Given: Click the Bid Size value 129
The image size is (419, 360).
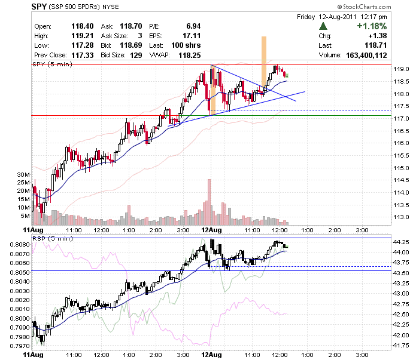Looking at the screenshot, I should (x=136, y=55).
